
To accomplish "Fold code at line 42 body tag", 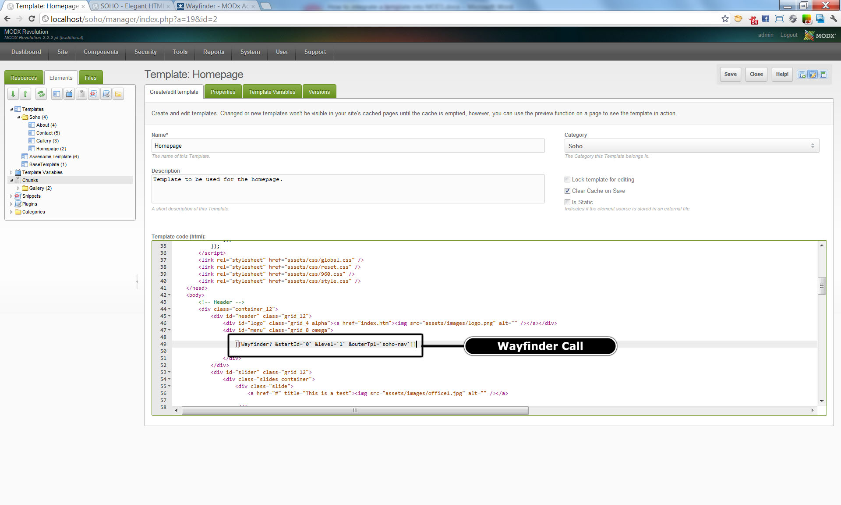I will (169, 295).
